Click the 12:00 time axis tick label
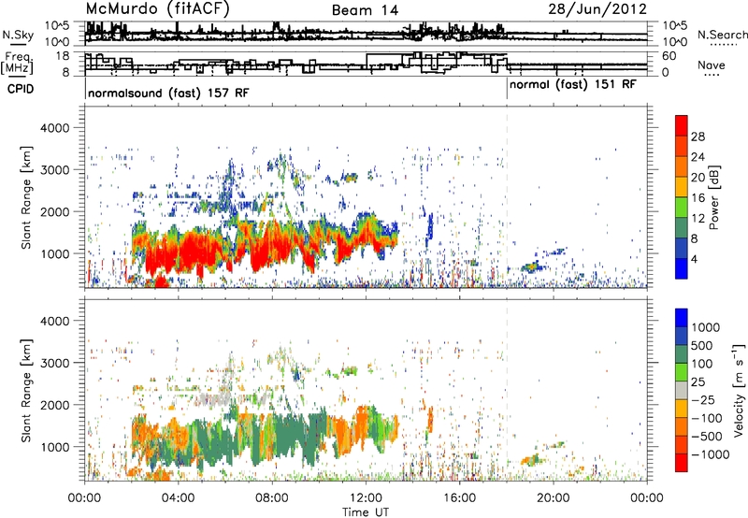Screen dimensions: 748x518 pyautogui.click(x=366, y=498)
